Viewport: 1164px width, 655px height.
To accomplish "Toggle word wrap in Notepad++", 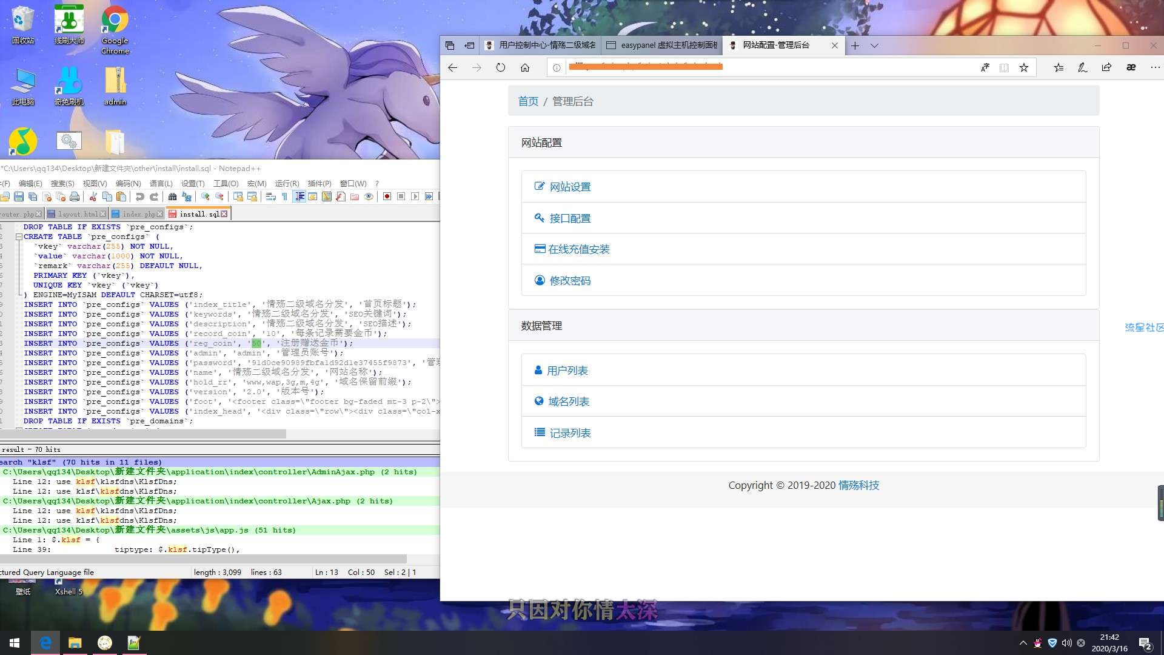I will [x=270, y=196].
